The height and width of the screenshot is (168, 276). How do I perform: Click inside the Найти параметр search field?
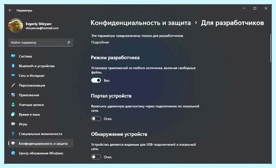click(40, 42)
